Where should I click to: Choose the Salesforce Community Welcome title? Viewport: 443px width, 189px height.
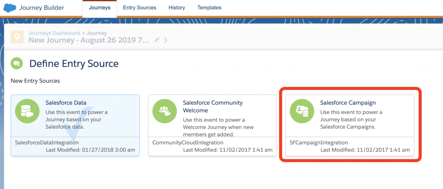click(x=213, y=106)
